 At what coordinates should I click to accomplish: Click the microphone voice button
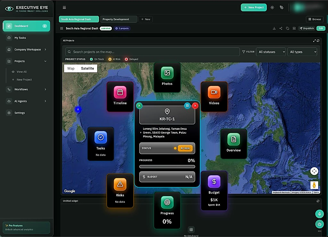pos(319,214)
